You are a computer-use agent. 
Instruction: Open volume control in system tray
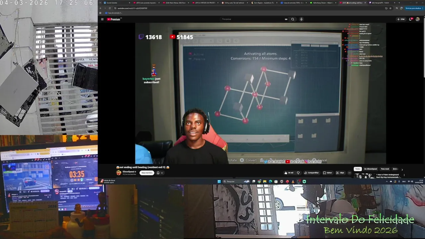click(412, 182)
